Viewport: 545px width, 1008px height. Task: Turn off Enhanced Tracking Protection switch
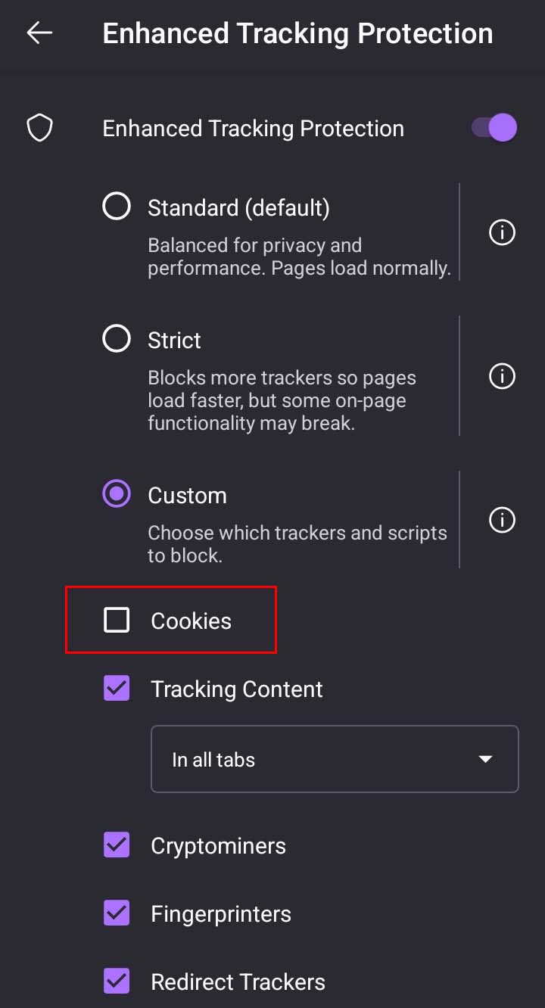(x=494, y=128)
